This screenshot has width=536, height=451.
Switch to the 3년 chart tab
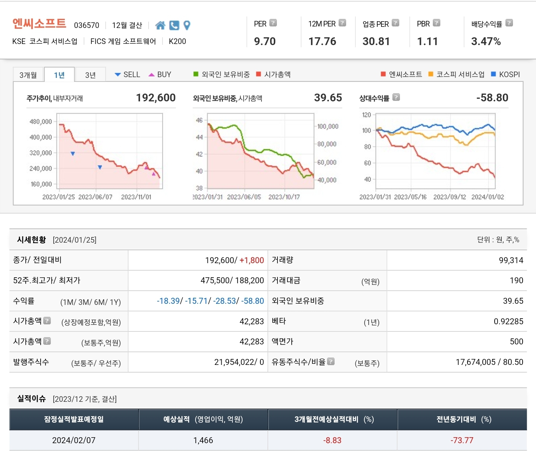90,75
